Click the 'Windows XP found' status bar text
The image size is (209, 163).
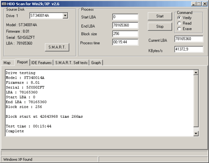(18, 160)
